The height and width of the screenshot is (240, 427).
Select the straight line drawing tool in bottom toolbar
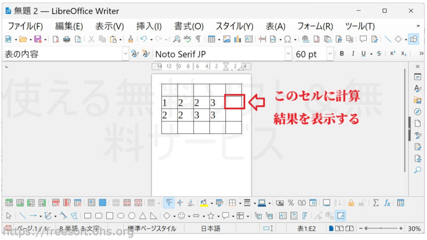pos(22,216)
